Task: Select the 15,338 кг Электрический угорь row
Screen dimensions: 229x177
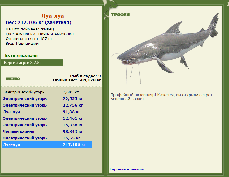Action: [47, 125]
